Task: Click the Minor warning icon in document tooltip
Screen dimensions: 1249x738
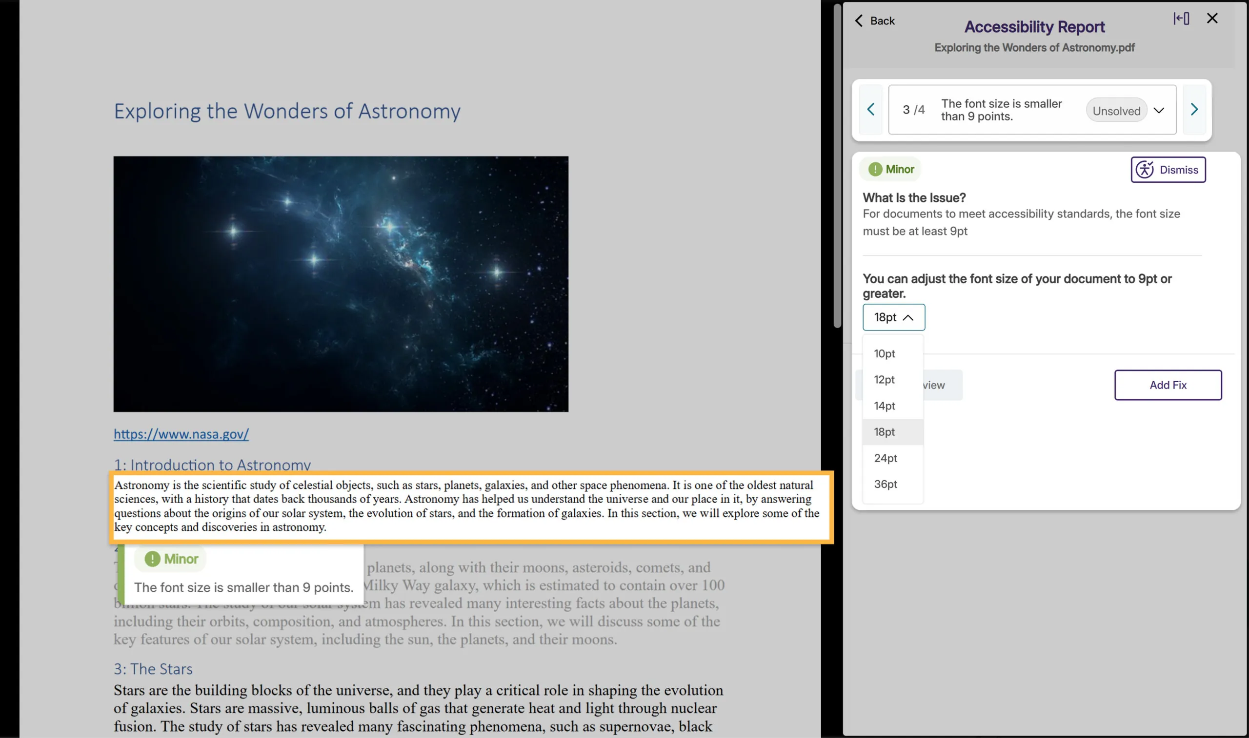Action: pos(152,559)
